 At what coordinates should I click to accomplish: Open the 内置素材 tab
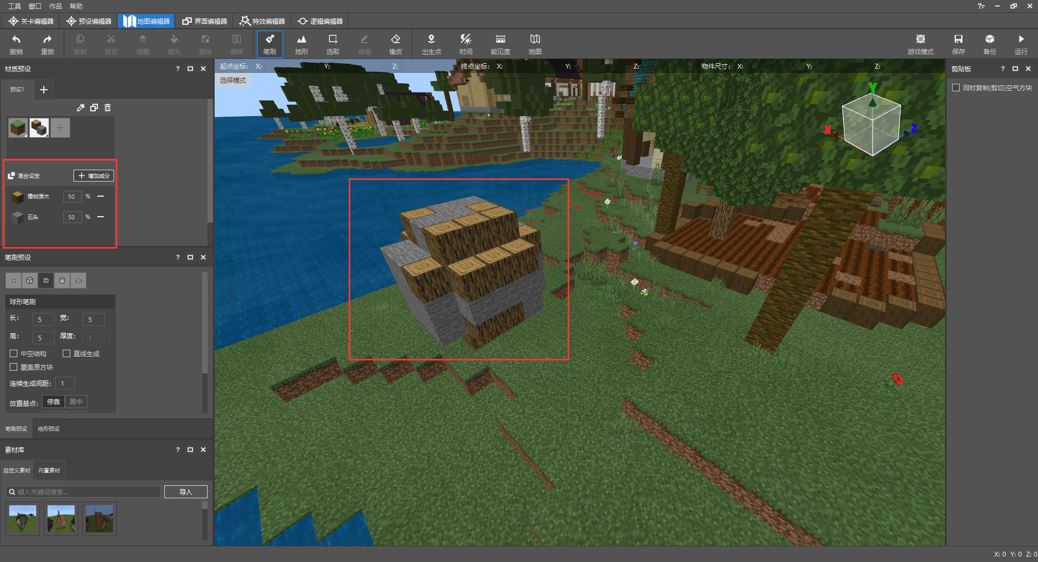point(49,470)
